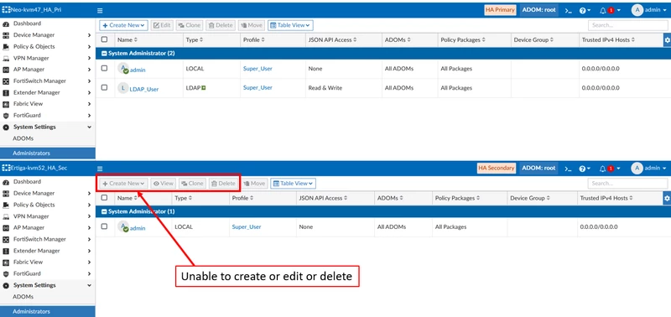Open Create New dropdown in HA Primary toolbar
The image size is (671, 317).
pos(123,25)
